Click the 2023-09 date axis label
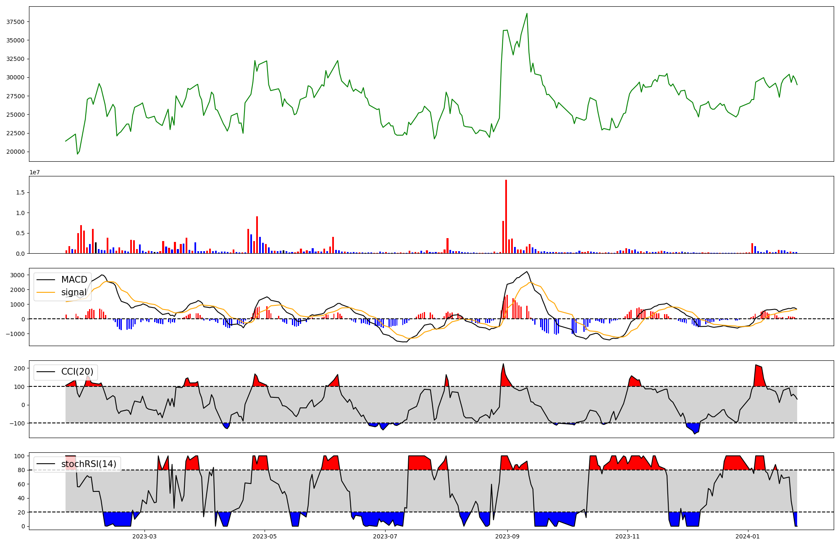The width and height of the screenshot is (840, 546). [507, 536]
